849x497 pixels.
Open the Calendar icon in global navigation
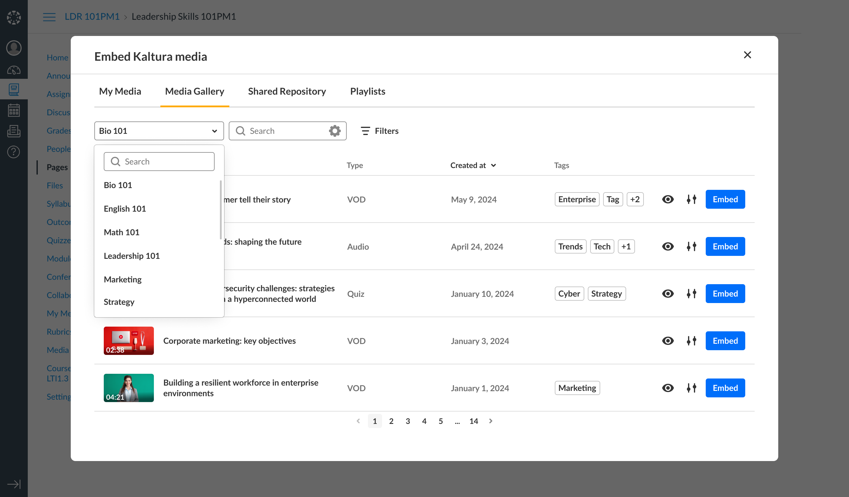(14, 110)
